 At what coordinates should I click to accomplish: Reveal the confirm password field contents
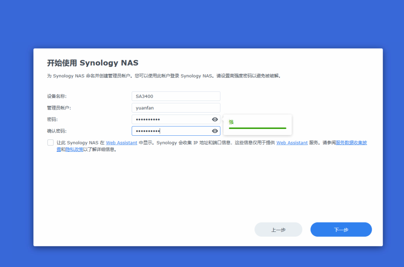click(215, 131)
